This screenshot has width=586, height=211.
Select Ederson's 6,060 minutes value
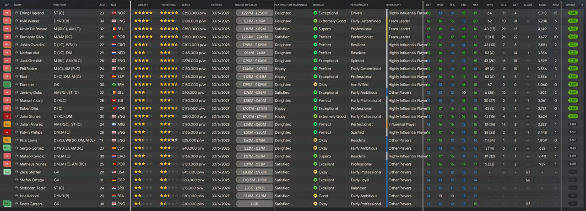[543, 85]
